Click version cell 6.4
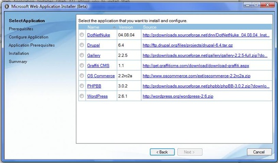 point(129,45)
